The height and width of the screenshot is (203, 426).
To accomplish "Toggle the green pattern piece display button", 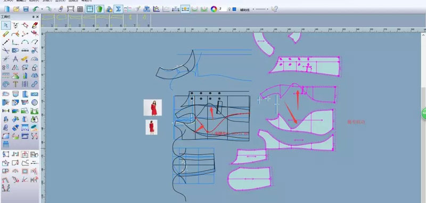I will (100, 9).
